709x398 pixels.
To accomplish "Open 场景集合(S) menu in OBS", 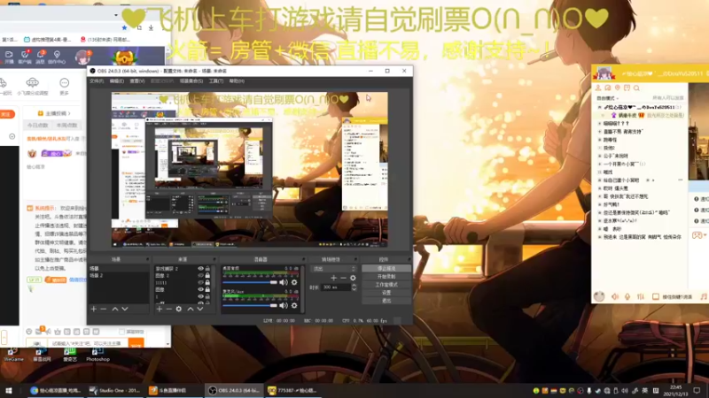I will pos(191,81).
